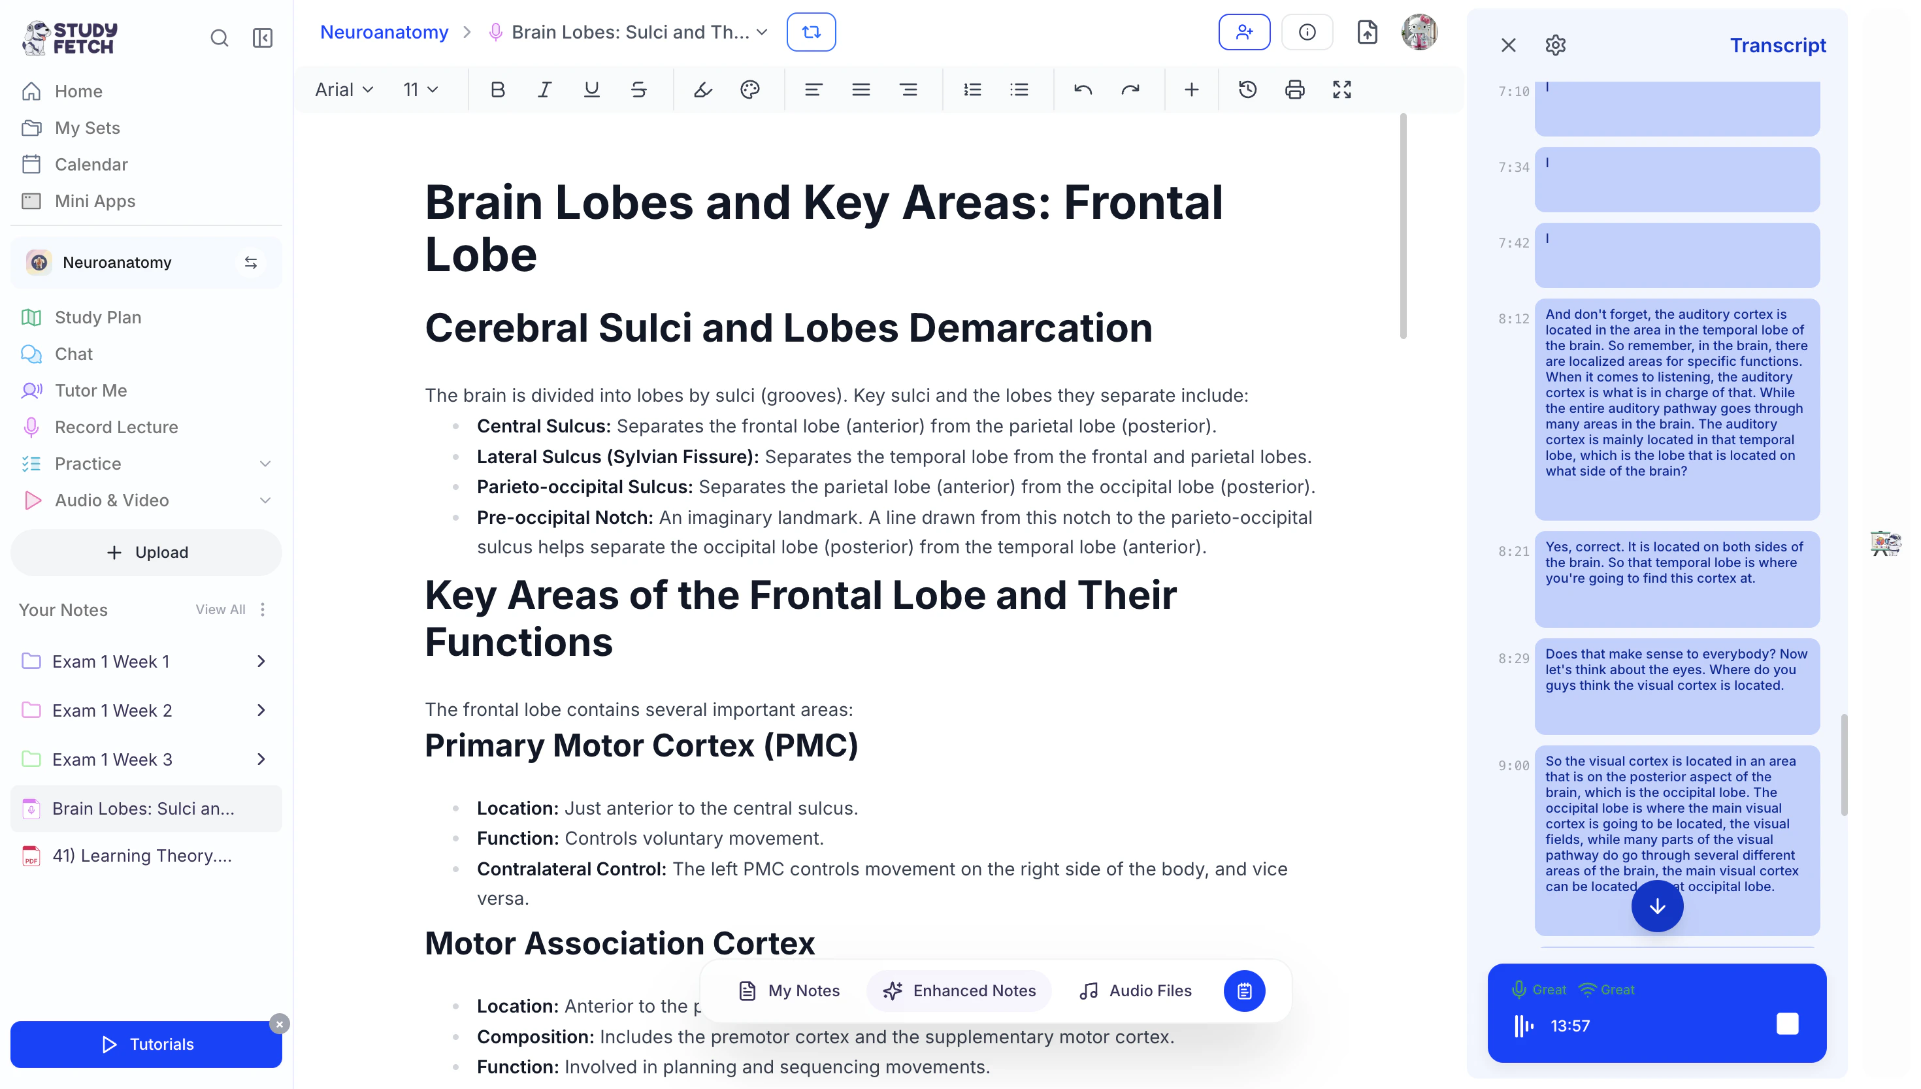
Task: Print the document using printer icon
Action: click(x=1294, y=89)
